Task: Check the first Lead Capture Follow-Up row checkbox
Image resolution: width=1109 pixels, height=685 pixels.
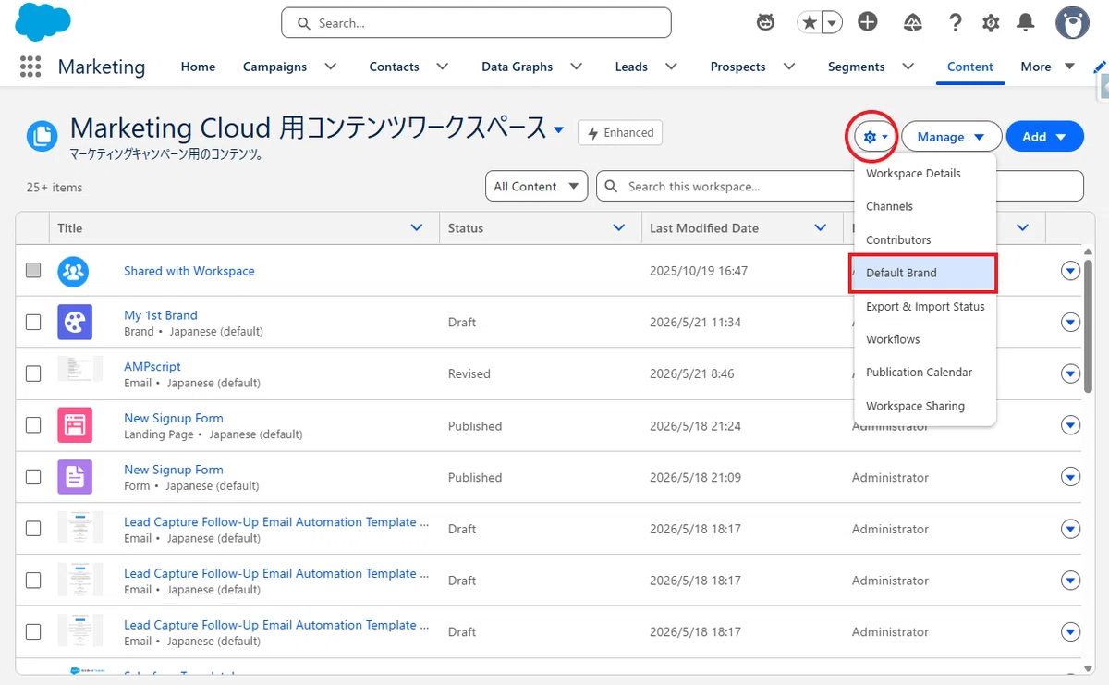Action: point(33,529)
